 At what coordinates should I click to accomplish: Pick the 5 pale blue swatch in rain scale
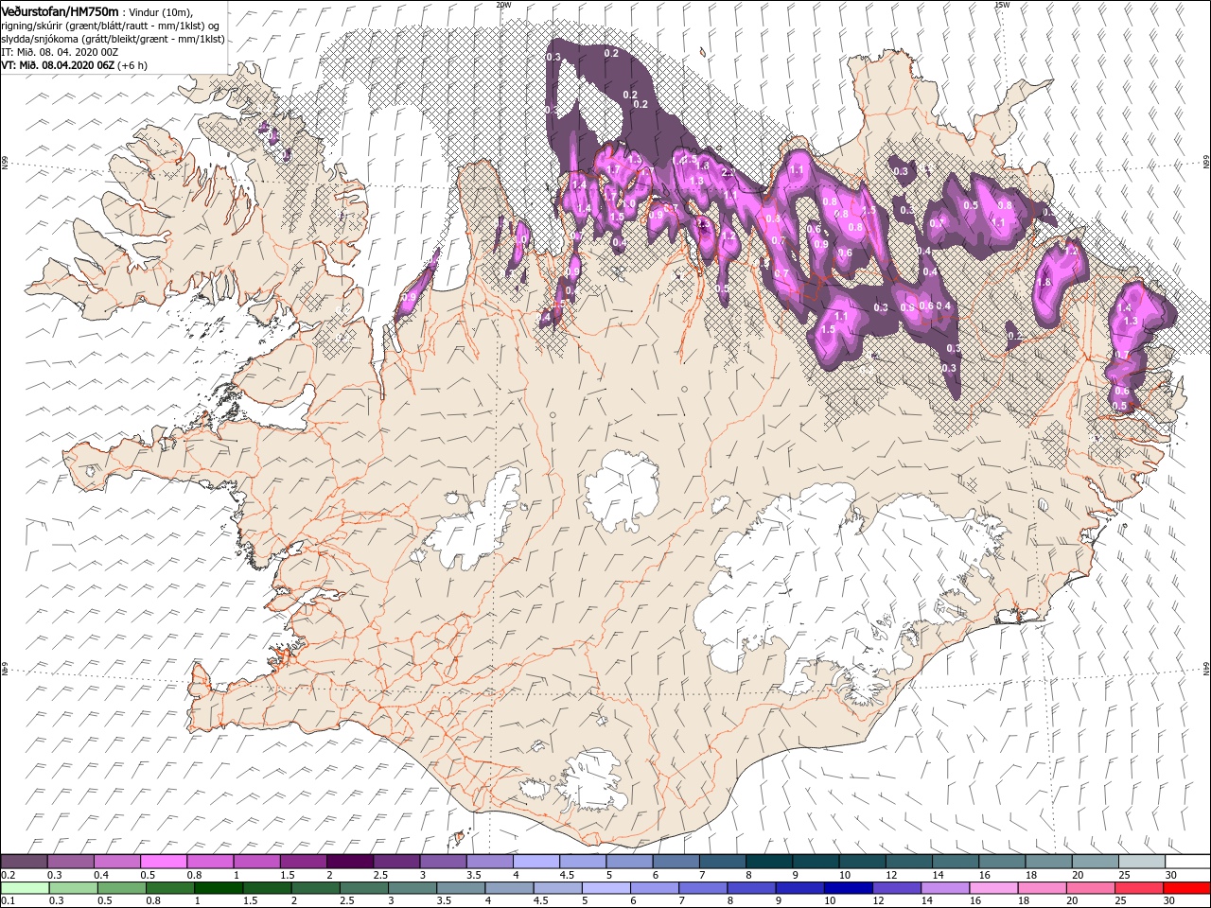(x=606, y=888)
